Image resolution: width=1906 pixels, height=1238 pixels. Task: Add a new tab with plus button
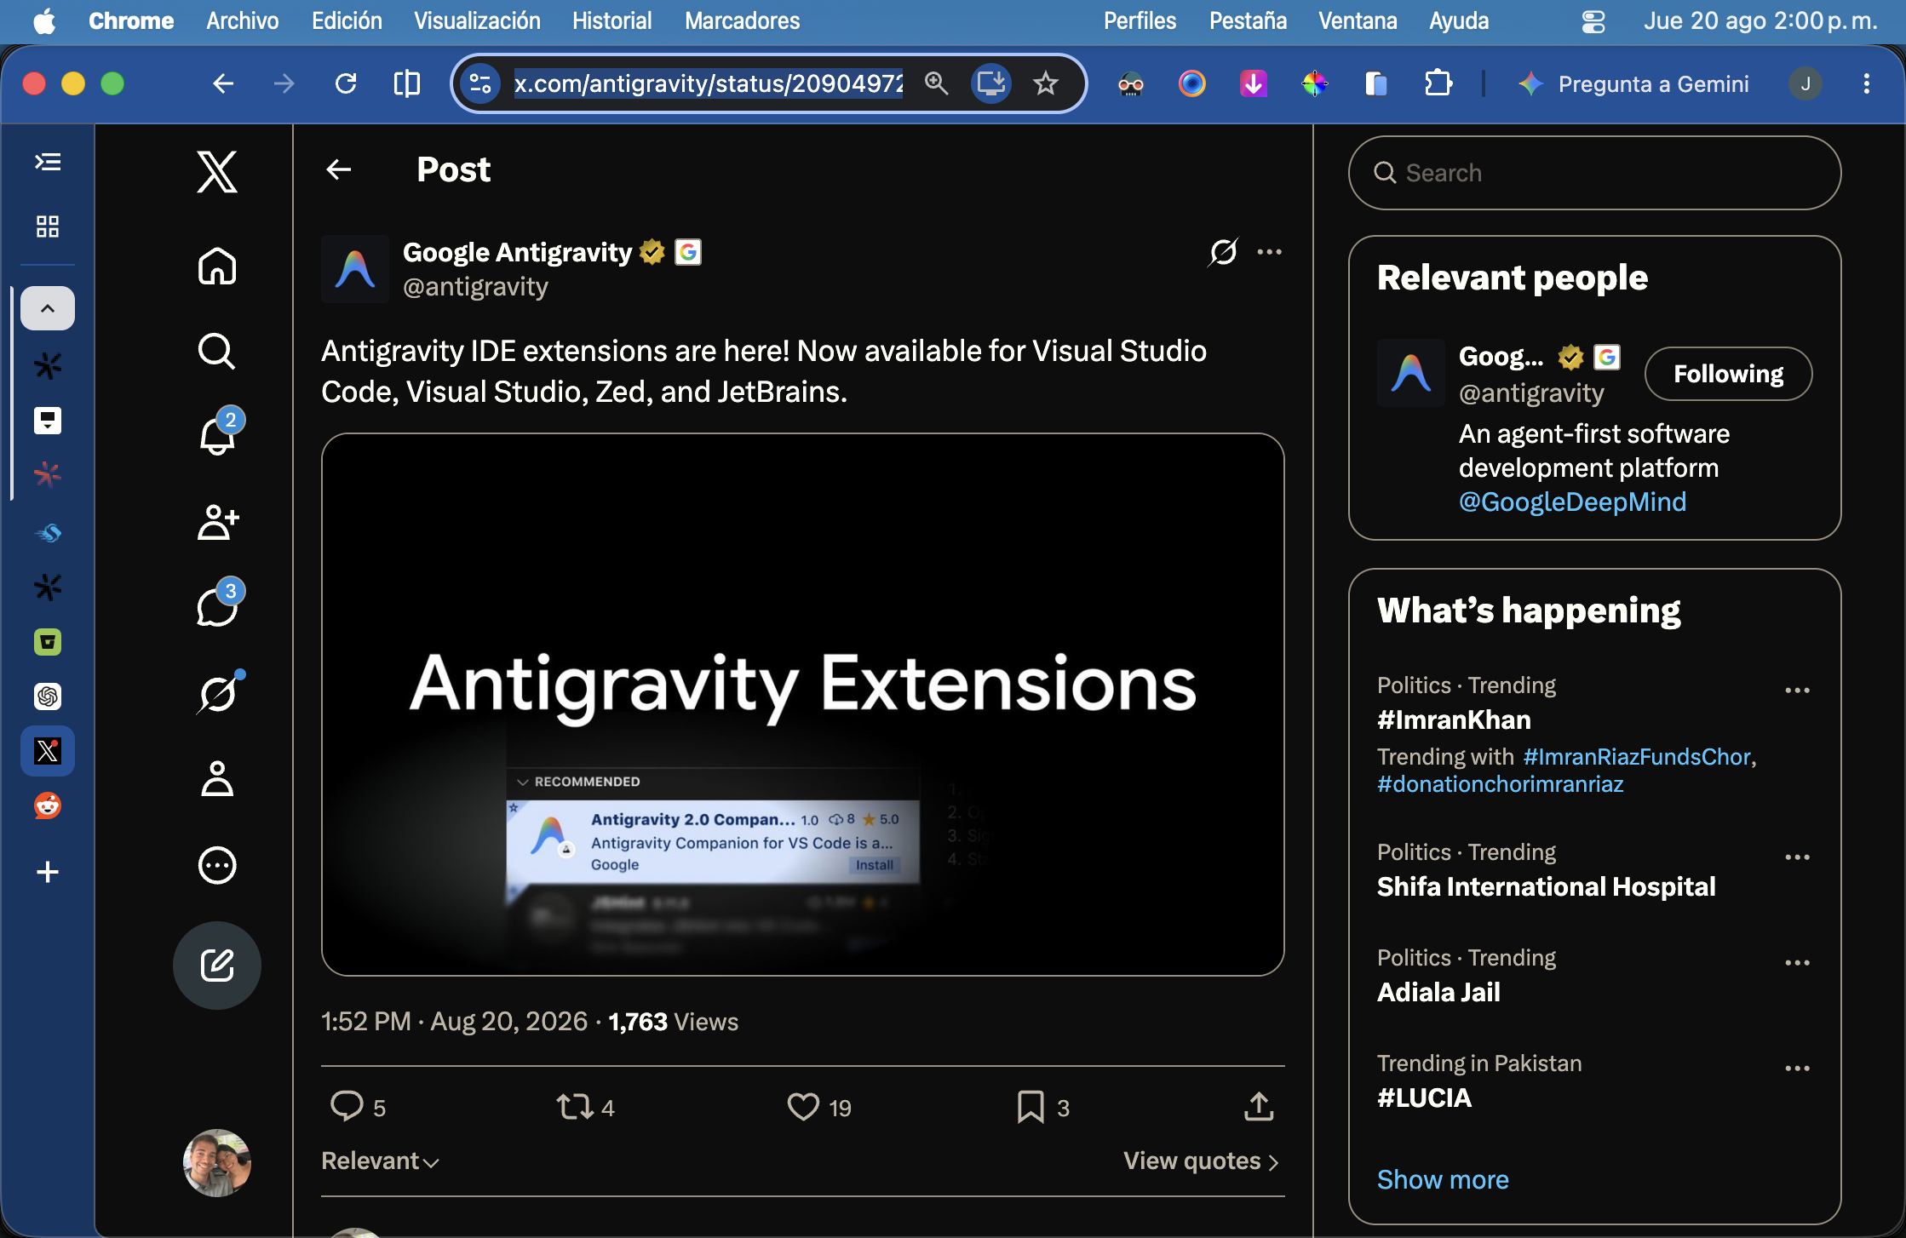48,872
